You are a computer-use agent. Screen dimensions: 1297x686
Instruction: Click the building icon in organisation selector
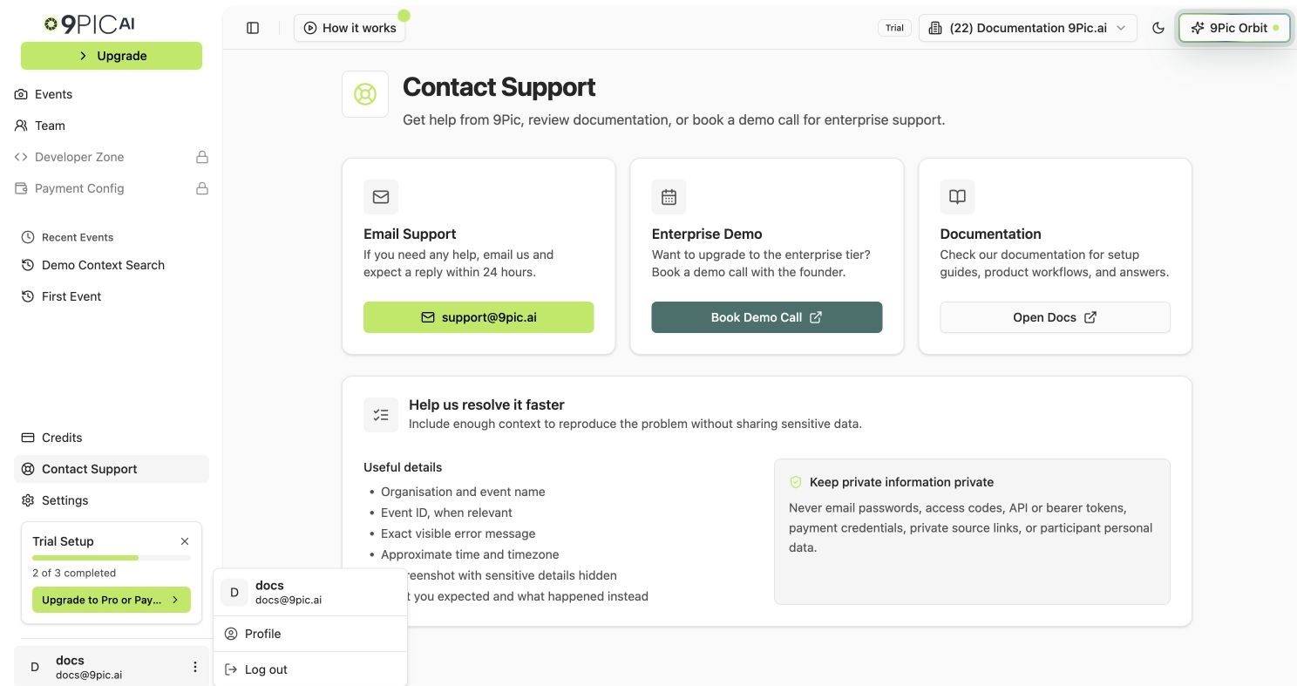click(x=935, y=28)
